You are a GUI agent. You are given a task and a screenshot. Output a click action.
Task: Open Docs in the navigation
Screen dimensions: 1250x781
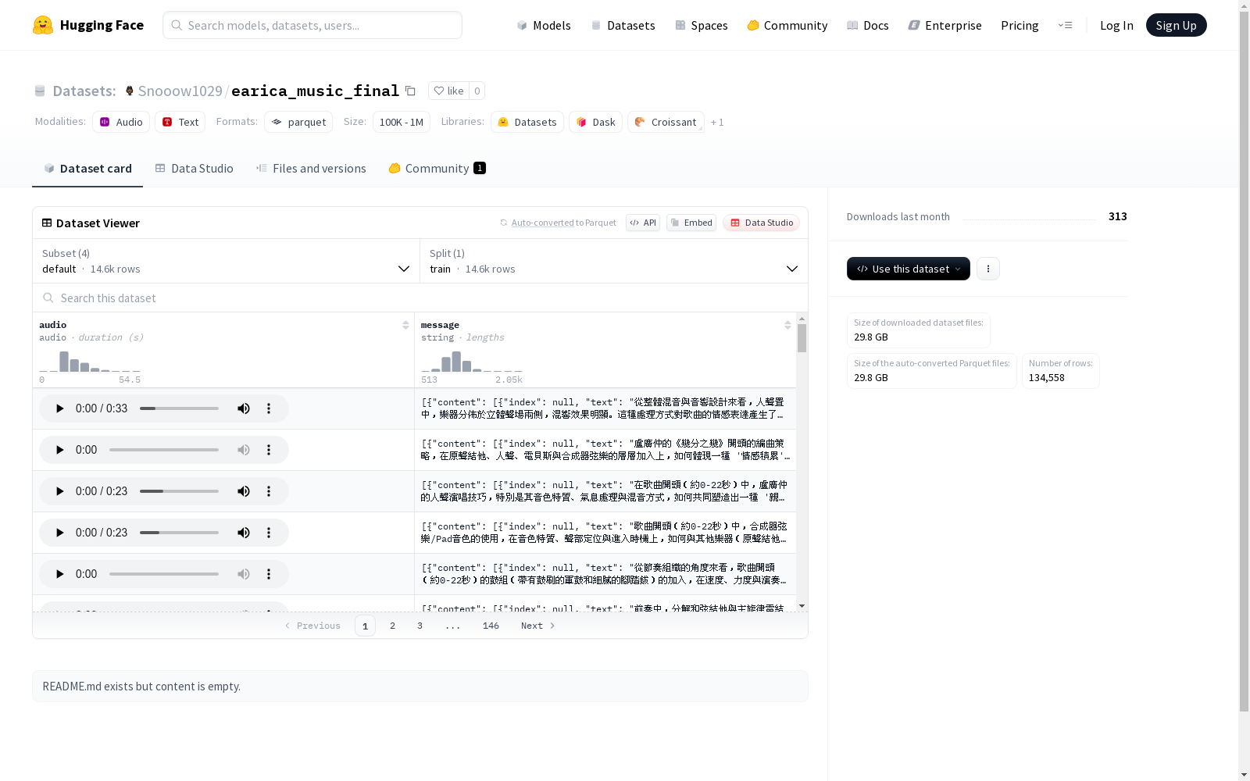(868, 25)
